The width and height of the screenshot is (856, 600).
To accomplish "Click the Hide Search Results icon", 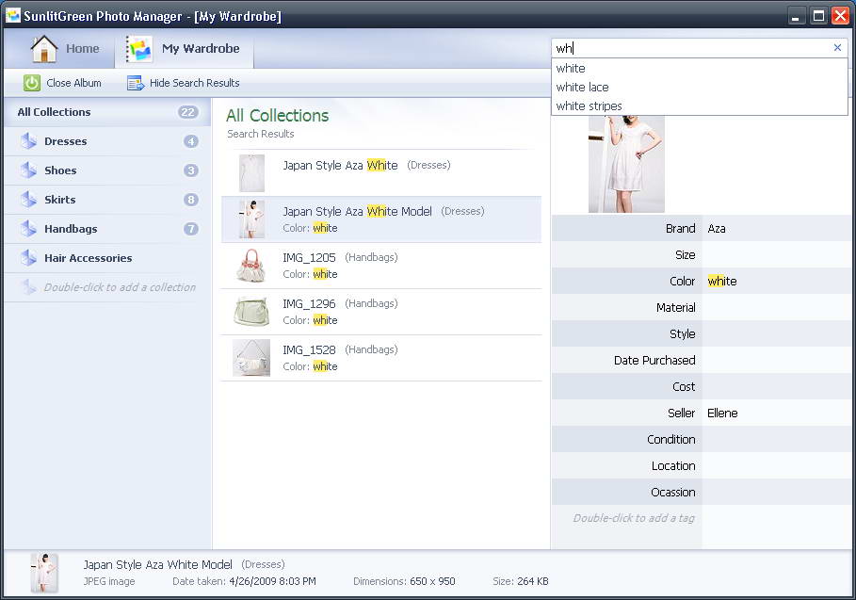I will [x=135, y=83].
